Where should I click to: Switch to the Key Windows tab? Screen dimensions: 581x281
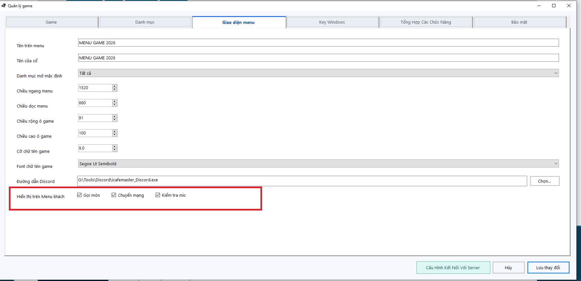[332, 22]
